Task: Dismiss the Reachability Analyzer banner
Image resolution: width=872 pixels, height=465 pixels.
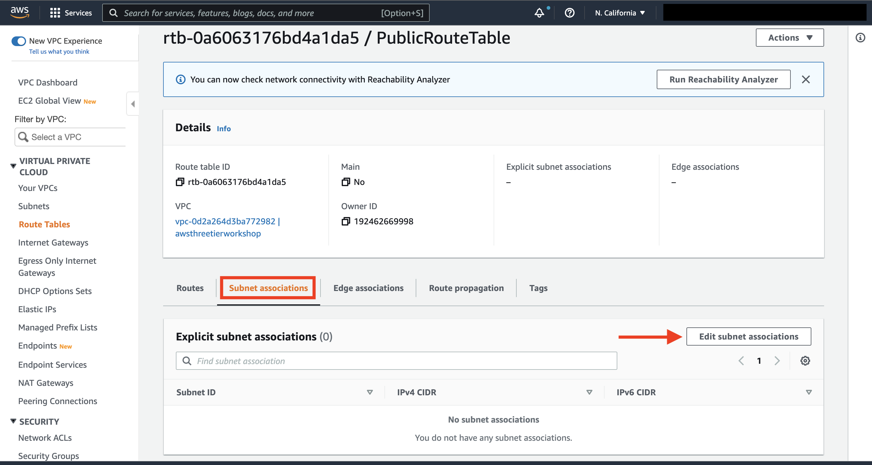Action: coord(806,79)
